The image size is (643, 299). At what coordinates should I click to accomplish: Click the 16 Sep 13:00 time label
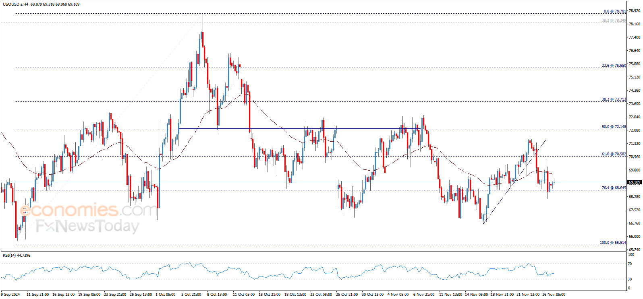pos(63,295)
